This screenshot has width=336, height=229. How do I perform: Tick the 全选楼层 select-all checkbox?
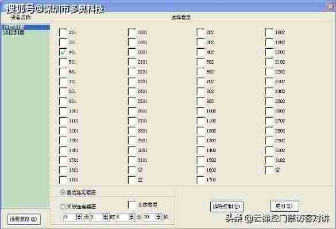tap(132, 205)
